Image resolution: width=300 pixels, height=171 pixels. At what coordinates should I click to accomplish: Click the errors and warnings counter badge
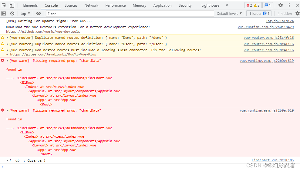253,5
